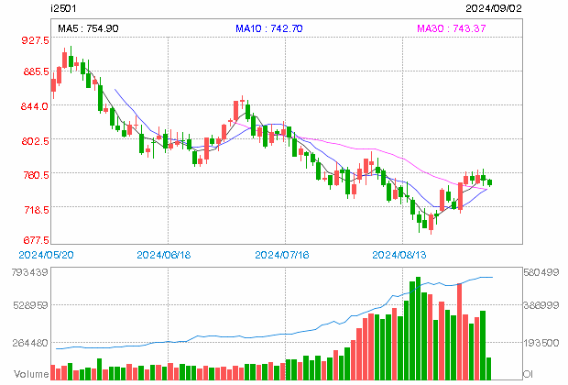Select the 2024/06/18 date axis label
568x385 pixels.
(x=164, y=255)
